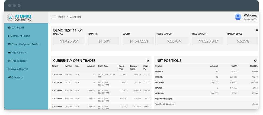This screenshot has width=263, height=115.
Task: Open the Net Positions settings gear
Action: tap(255, 61)
